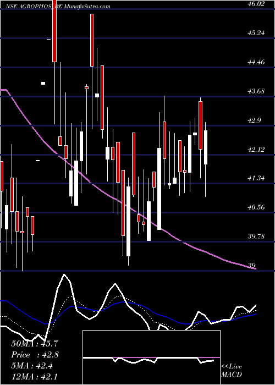Image resolution: width=275 pixels, height=385 pixels.
Task: Click the 42.9 price axis label
Action: point(255,120)
